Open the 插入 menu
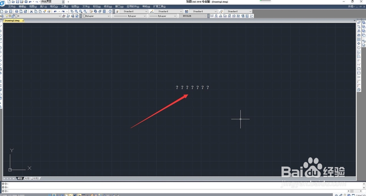Image resolution: width=366 pixels, height=196 pixels. tap(44, 7)
